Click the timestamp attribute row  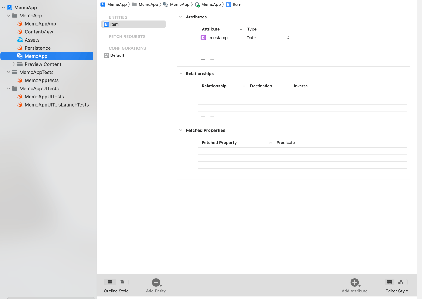coord(302,38)
